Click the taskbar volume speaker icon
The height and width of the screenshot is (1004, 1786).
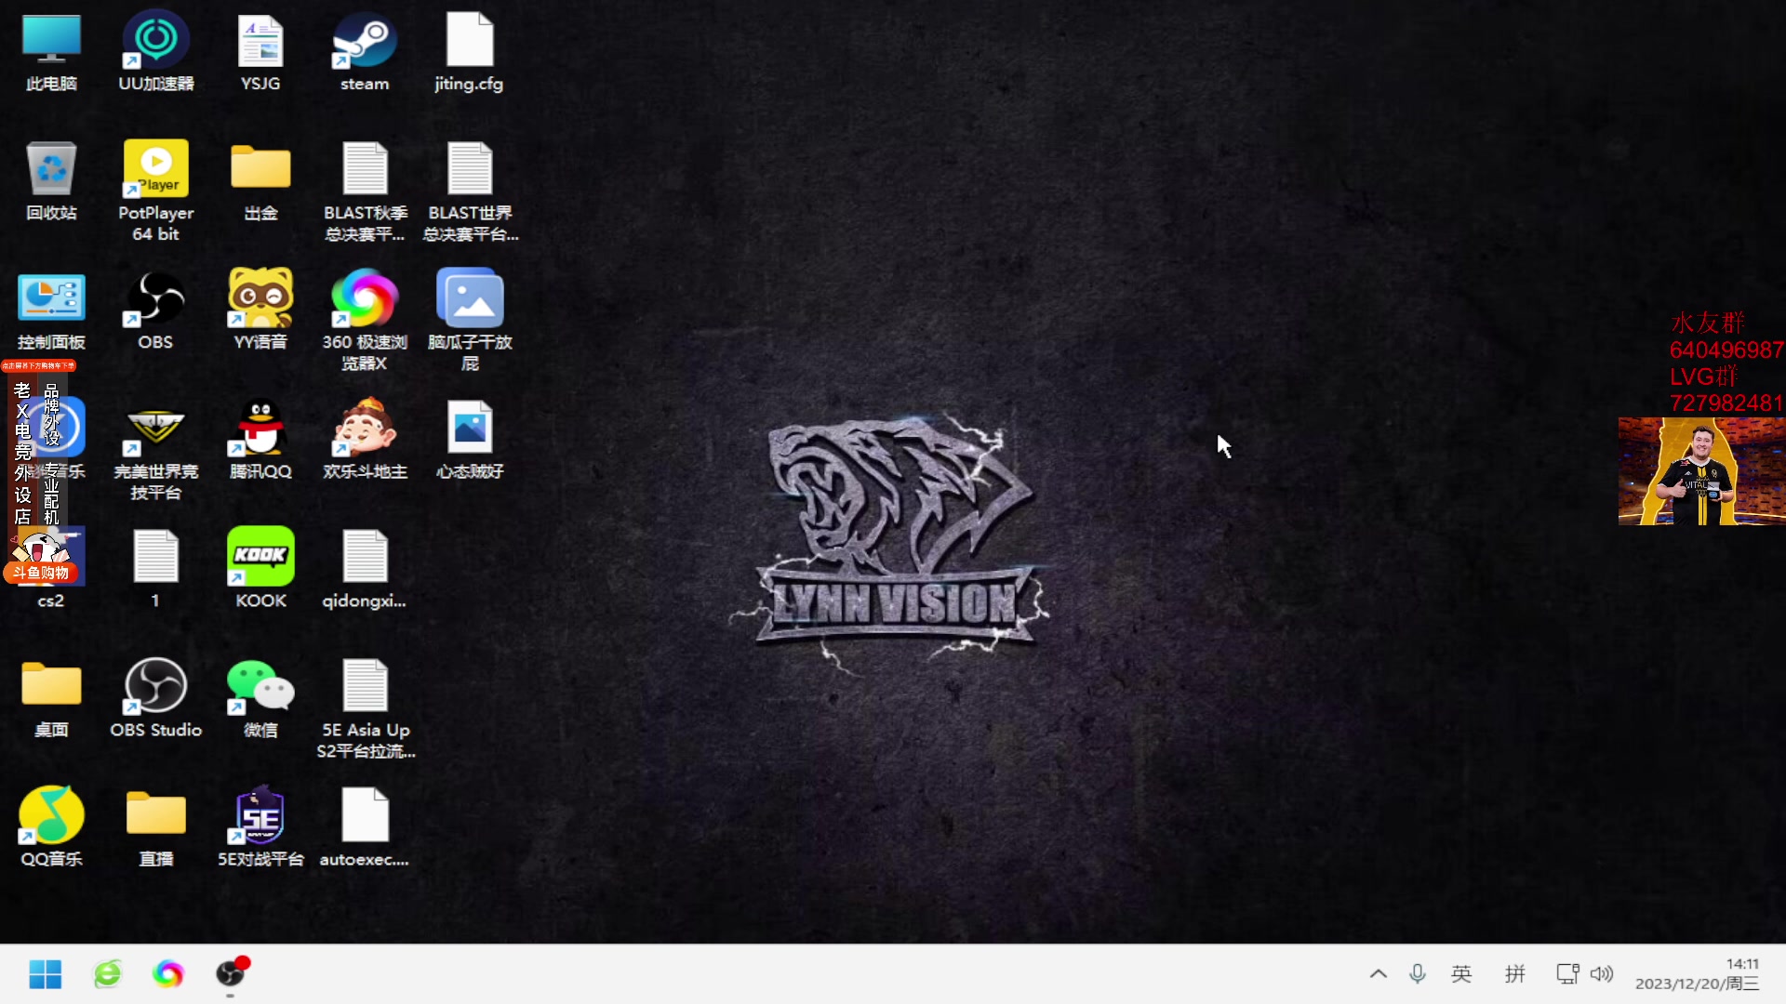point(1601,974)
